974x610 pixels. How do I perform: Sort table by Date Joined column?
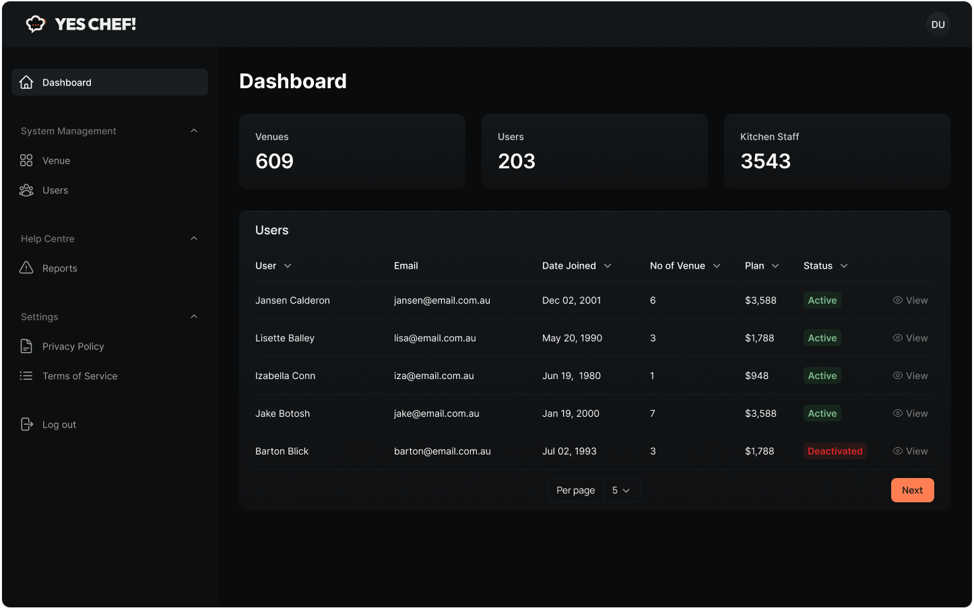pos(608,266)
